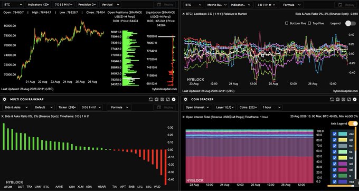
Task: Open the Open Interest metric dropdown
Action: point(197,107)
